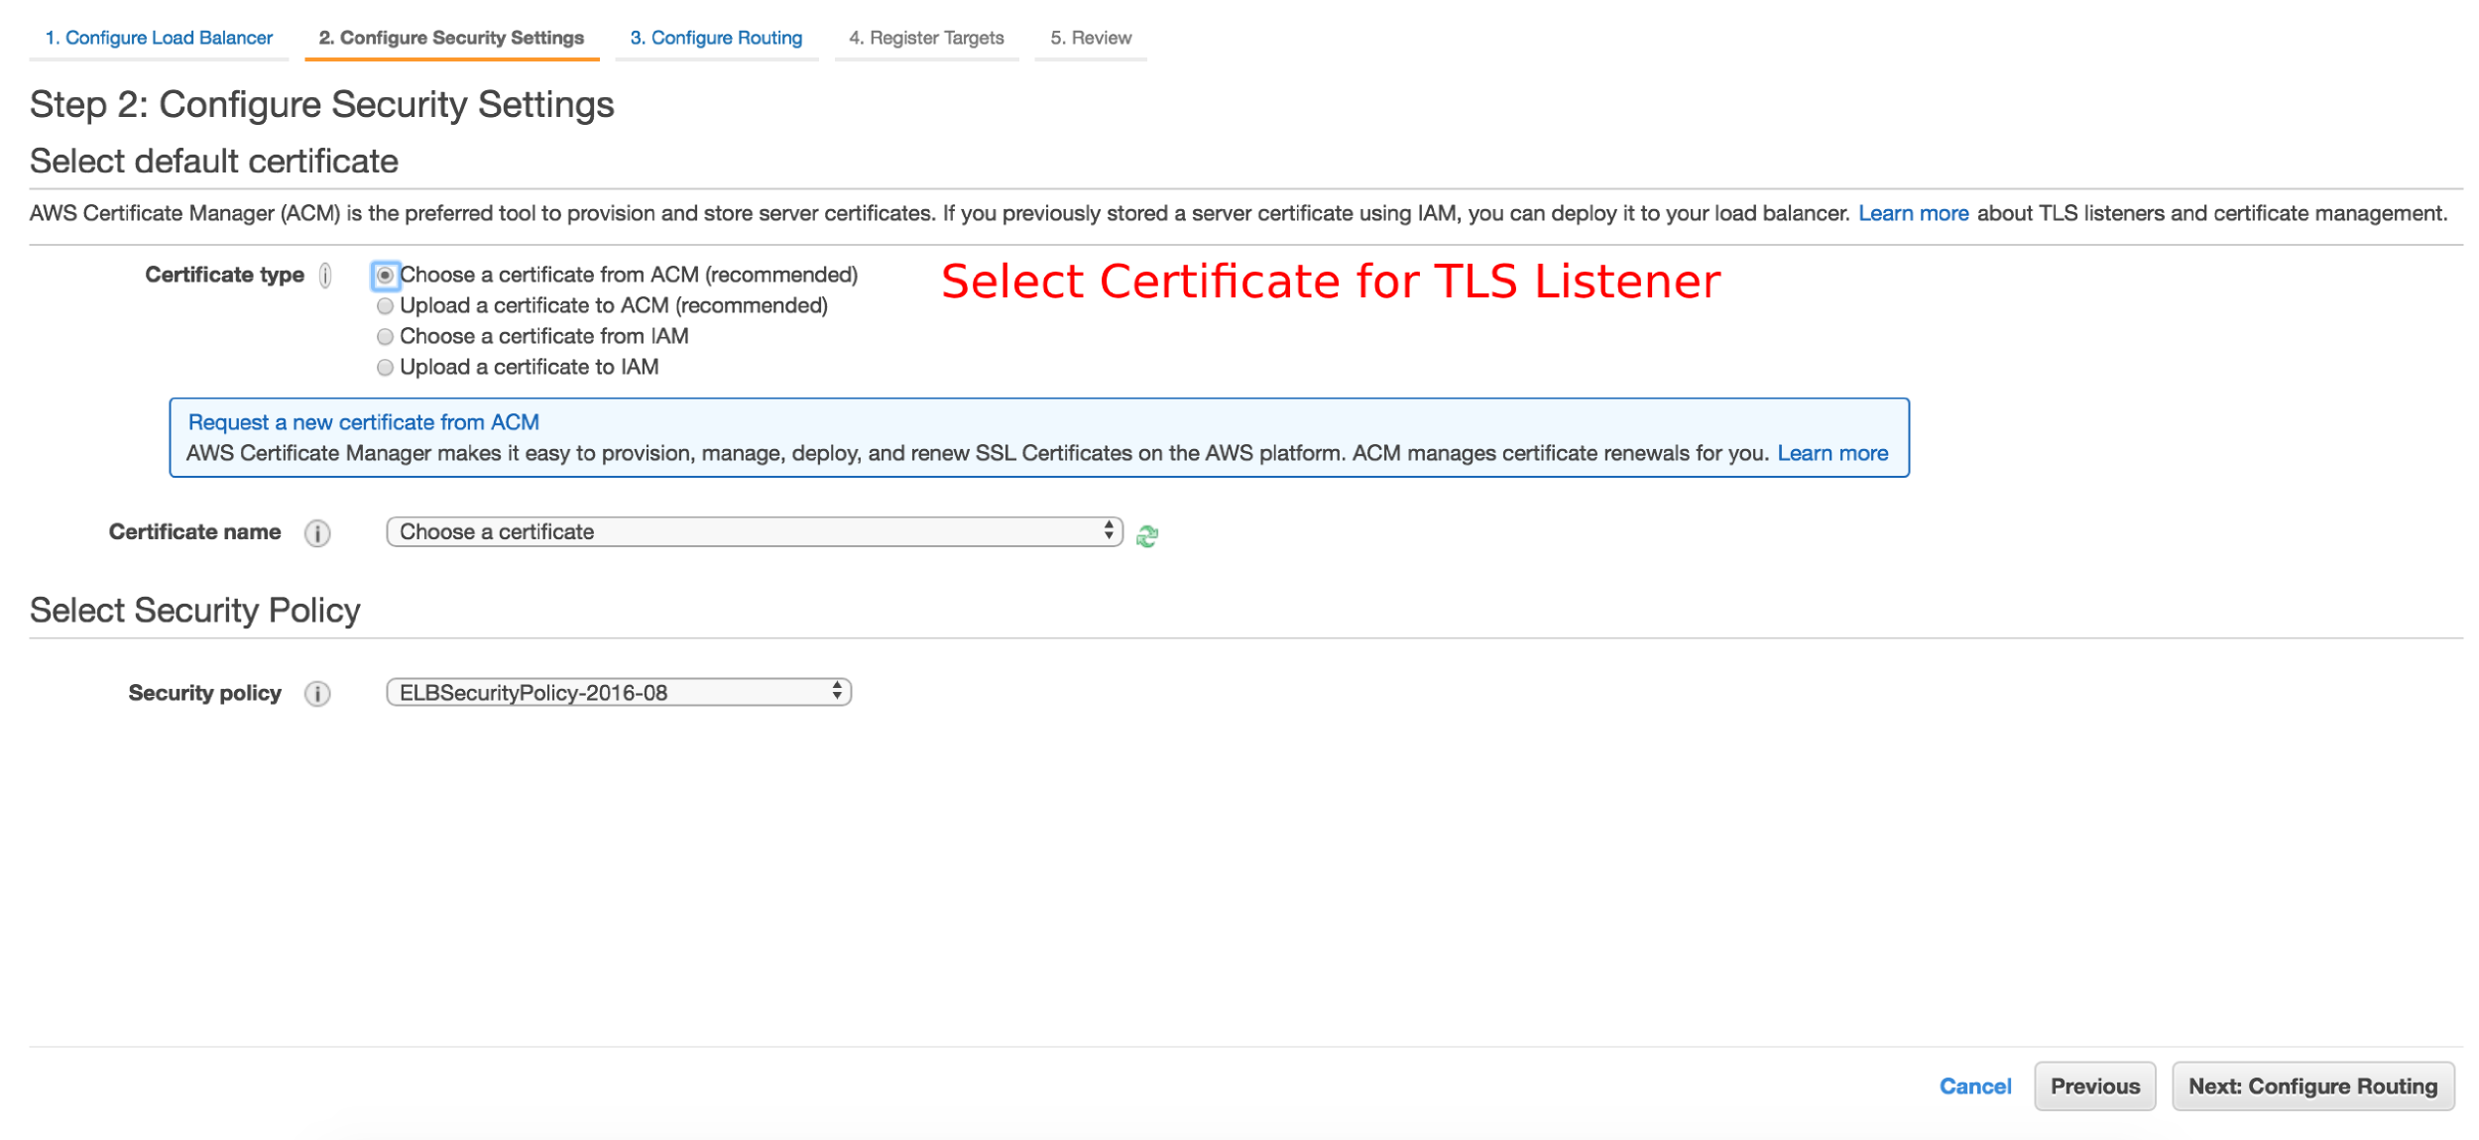
Task: Click info icon beside Security policy
Action: click(317, 694)
